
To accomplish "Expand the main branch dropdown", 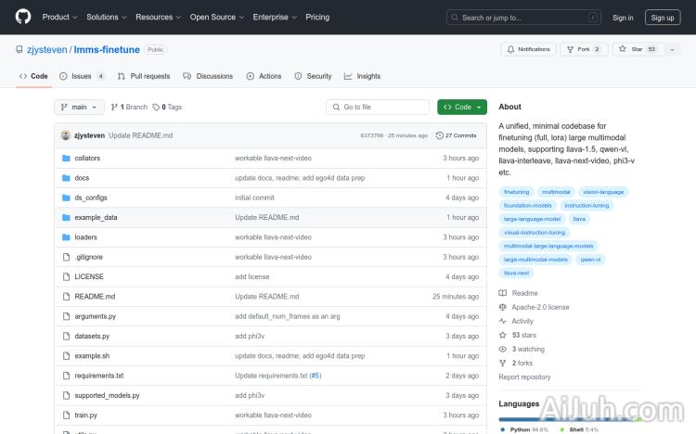I will coord(79,107).
